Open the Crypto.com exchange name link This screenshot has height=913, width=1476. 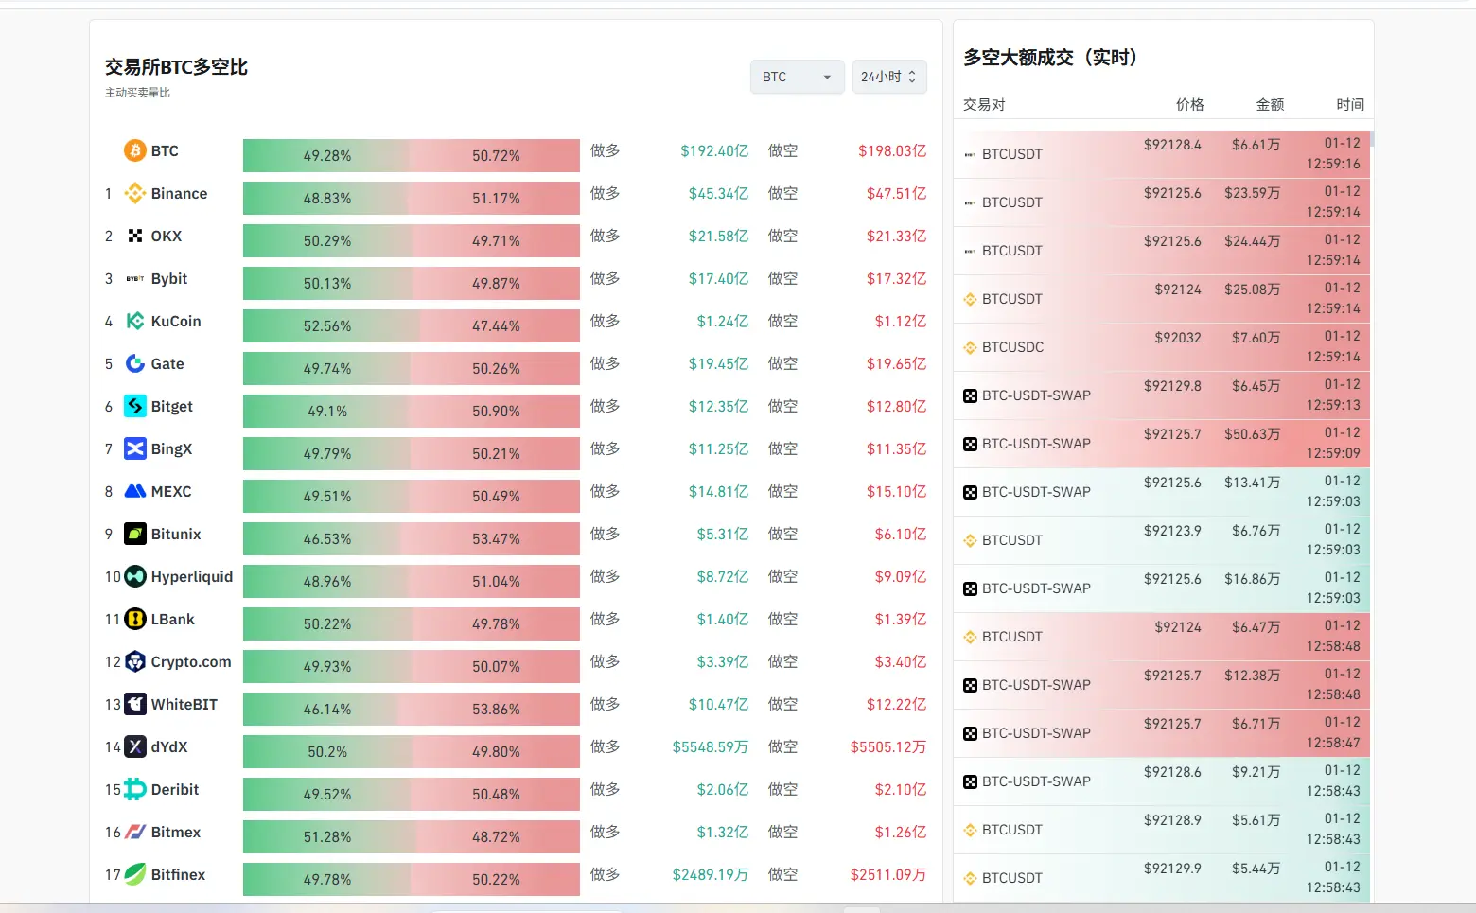[x=191, y=661]
